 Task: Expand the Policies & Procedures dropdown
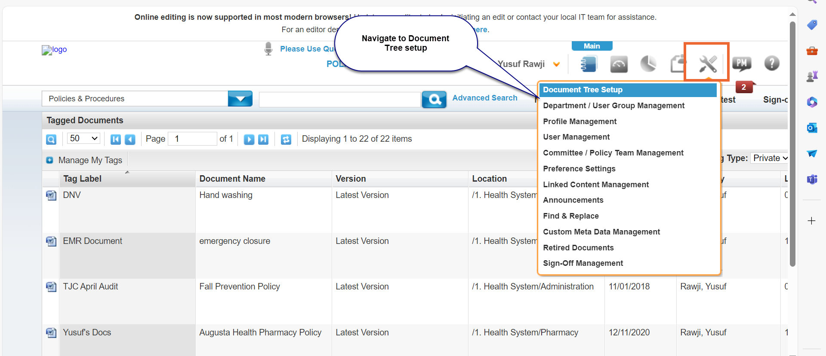(x=240, y=99)
